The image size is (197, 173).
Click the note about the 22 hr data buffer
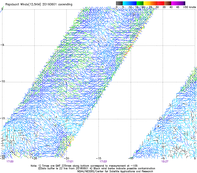coord(96,168)
